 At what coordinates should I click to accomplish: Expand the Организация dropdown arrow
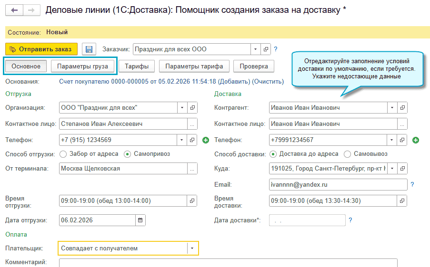(x=182, y=108)
